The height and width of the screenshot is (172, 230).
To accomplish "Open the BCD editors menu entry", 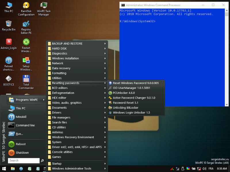I will (77, 88).
